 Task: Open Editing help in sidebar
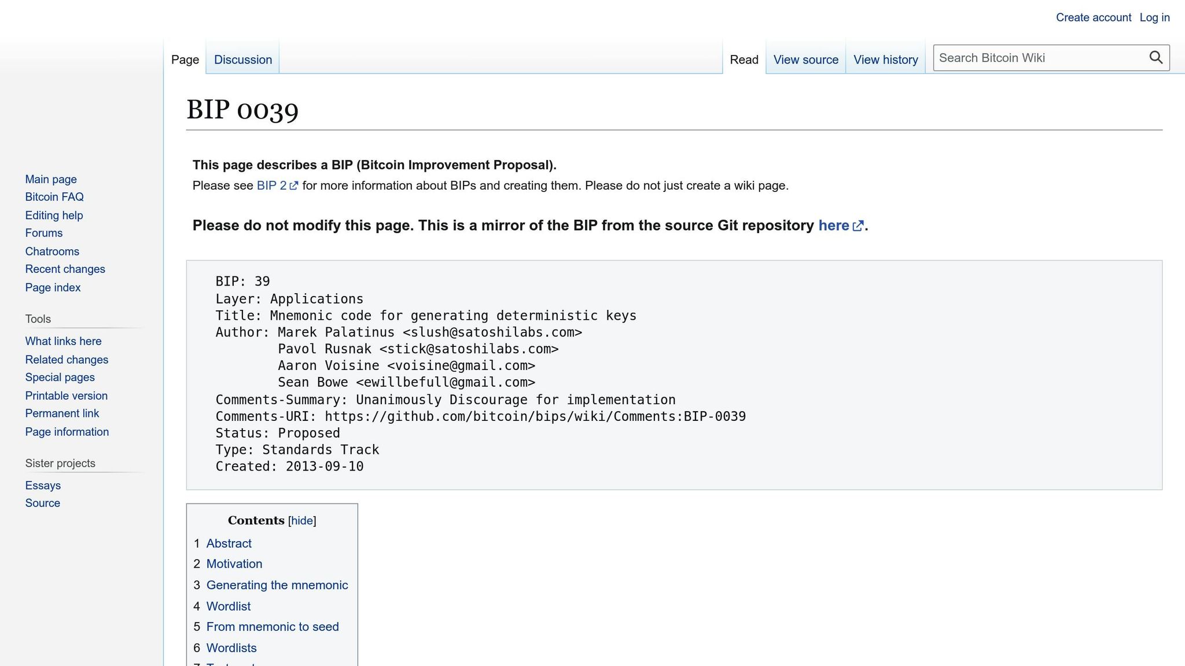point(54,215)
